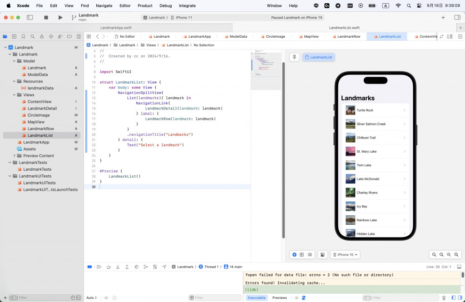This screenshot has height=302, width=465.
Task: Select the Executable console filter
Action: [257, 297]
